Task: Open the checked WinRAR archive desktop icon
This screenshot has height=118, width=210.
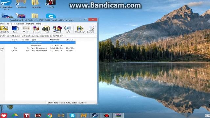Action: [x=21, y=16]
